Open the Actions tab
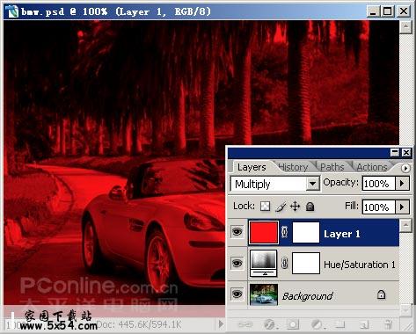This screenshot has width=416, height=334. (372, 167)
